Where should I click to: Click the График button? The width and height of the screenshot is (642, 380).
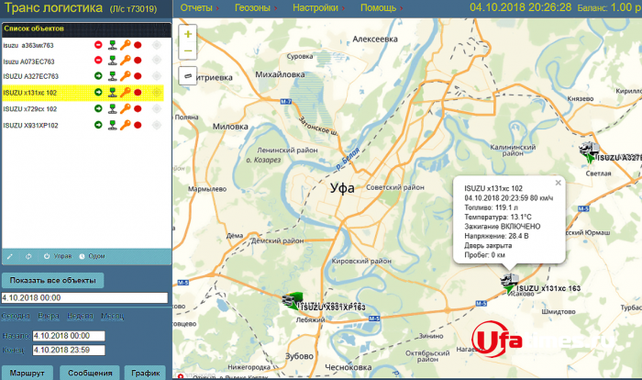coord(145,373)
